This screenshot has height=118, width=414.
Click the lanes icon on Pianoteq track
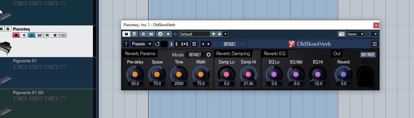point(63,35)
